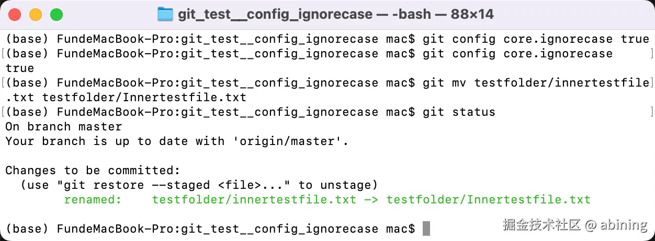Close the terminal window with red button

(x=15, y=15)
